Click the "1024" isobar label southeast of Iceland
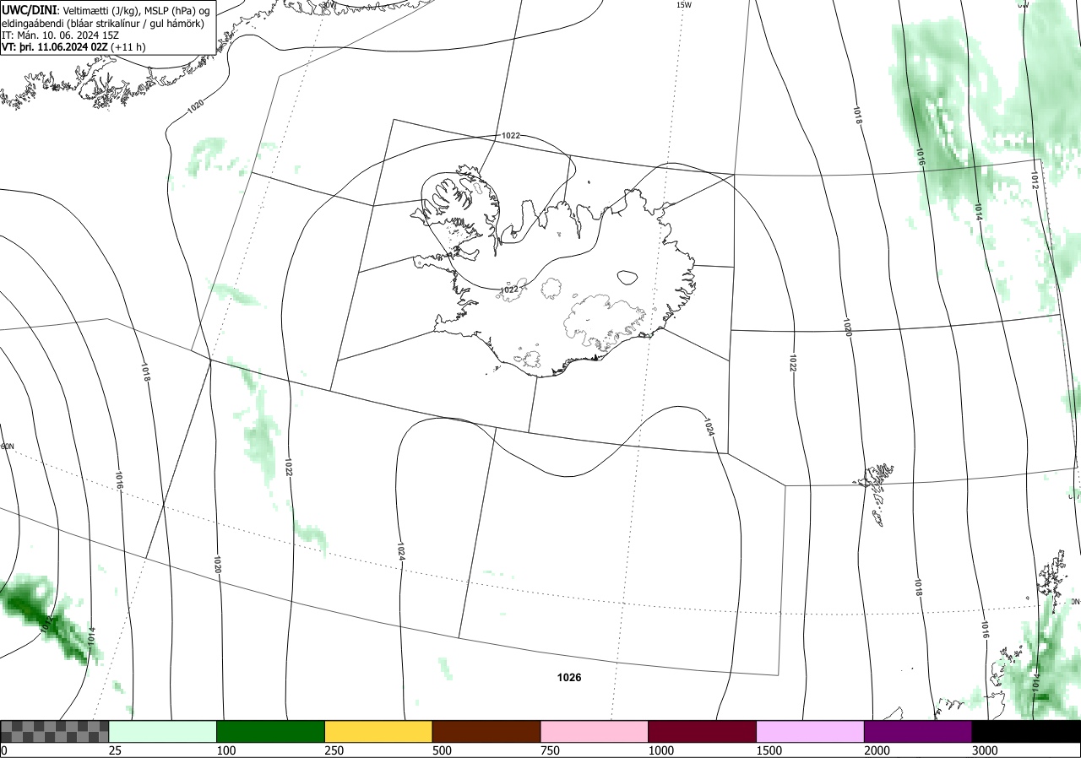Viewport: 1081px width, 758px height. click(709, 426)
